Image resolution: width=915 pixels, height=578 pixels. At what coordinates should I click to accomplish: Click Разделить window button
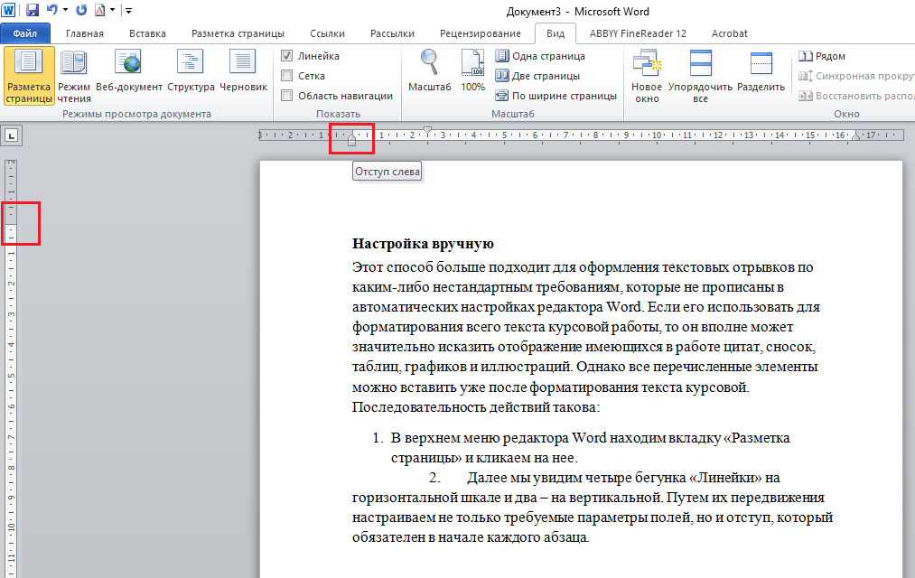pyautogui.click(x=761, y=71)
